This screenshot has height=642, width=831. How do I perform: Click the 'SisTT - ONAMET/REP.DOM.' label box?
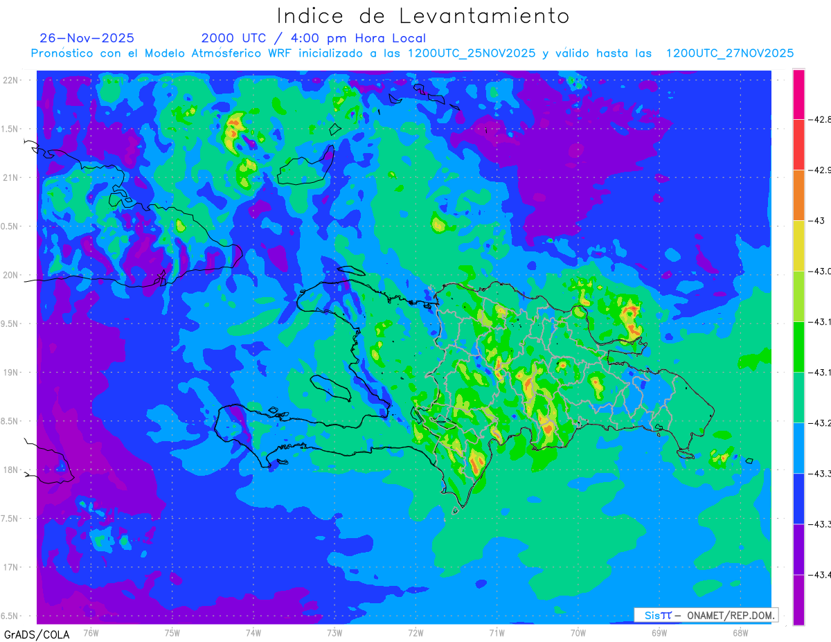tap(706, 615)
